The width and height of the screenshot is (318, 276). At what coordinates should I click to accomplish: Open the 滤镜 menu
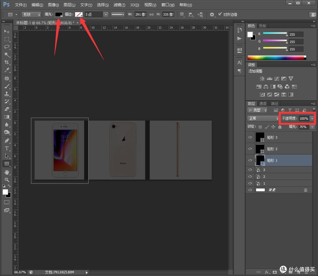[119, 5]
